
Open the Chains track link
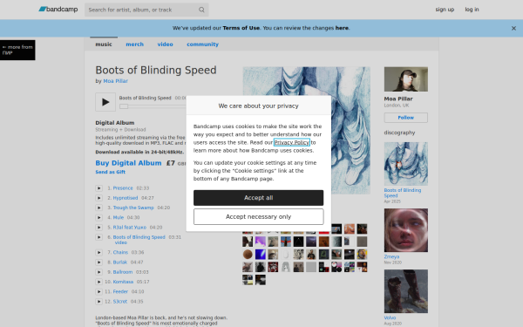[x=120, y=252]
